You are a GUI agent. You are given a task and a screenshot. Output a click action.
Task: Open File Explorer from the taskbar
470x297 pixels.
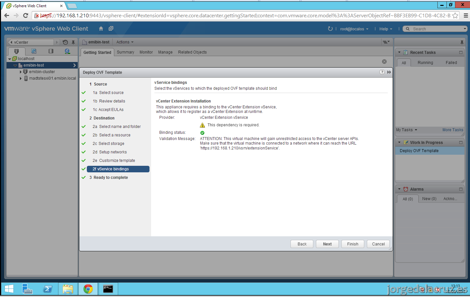68,289
